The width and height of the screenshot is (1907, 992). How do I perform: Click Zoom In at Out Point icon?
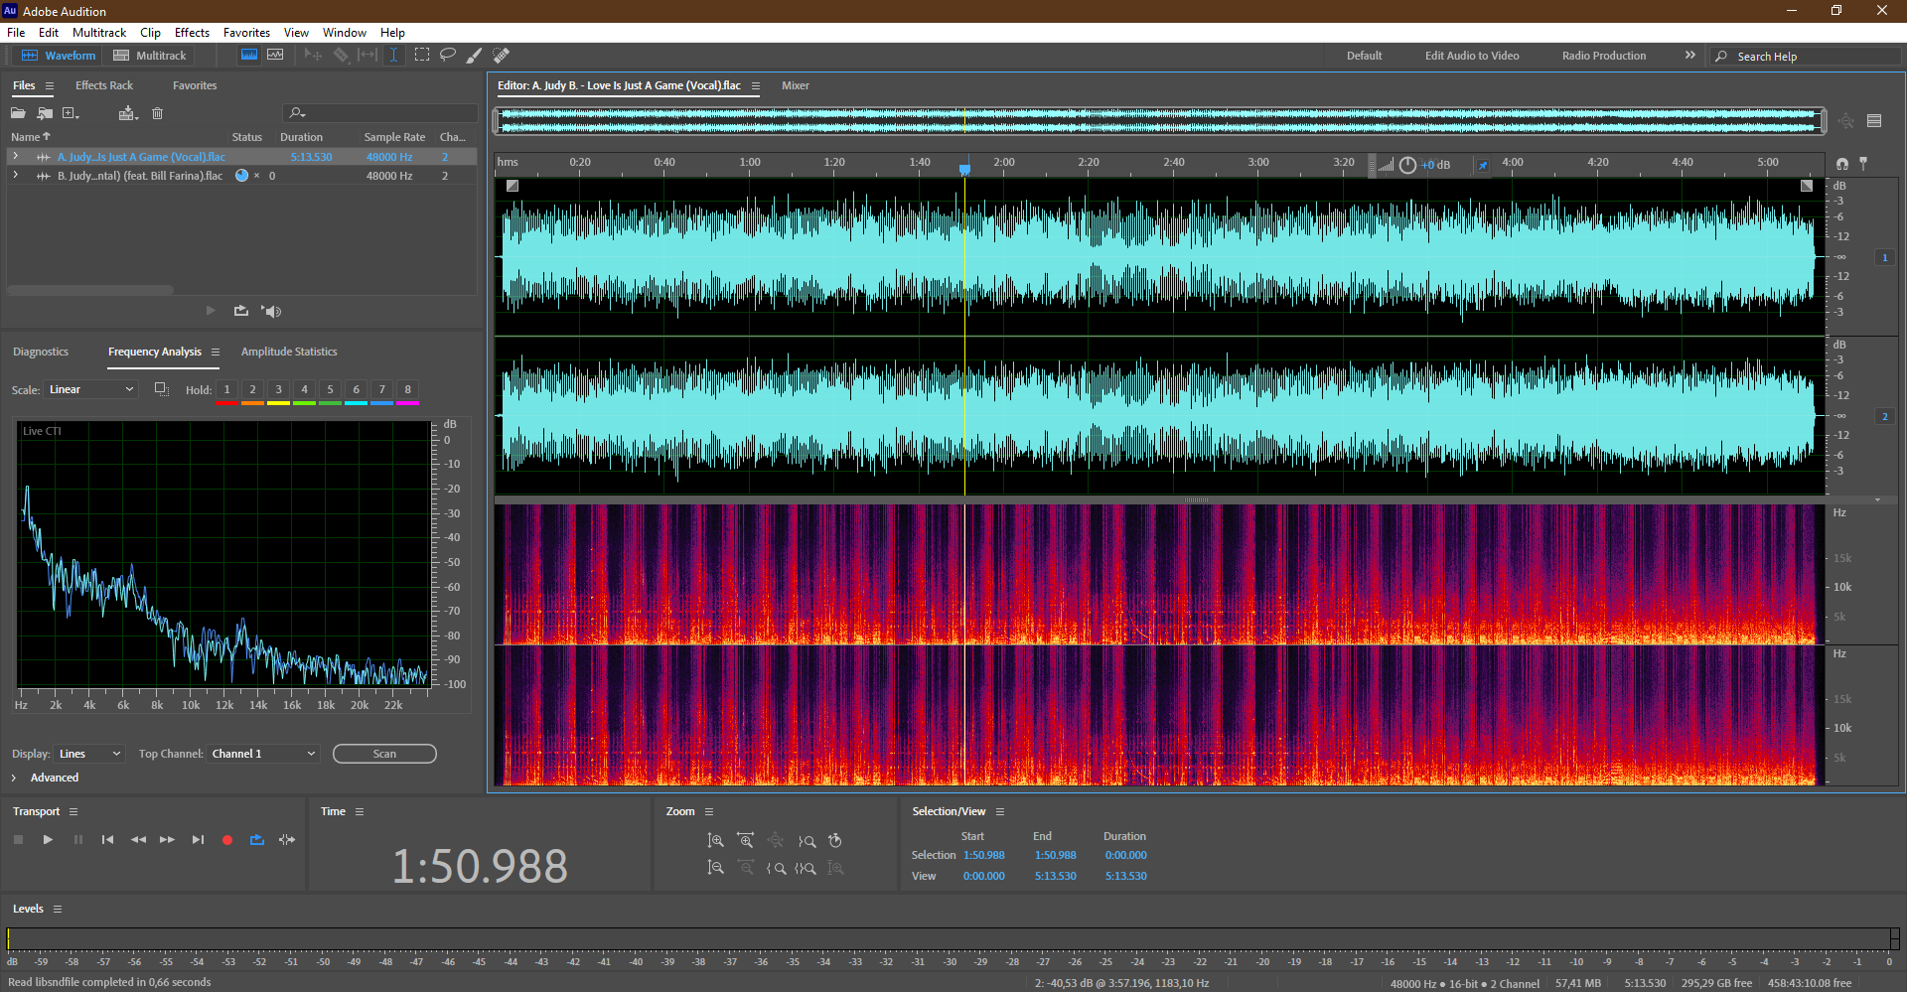[807, 841]
